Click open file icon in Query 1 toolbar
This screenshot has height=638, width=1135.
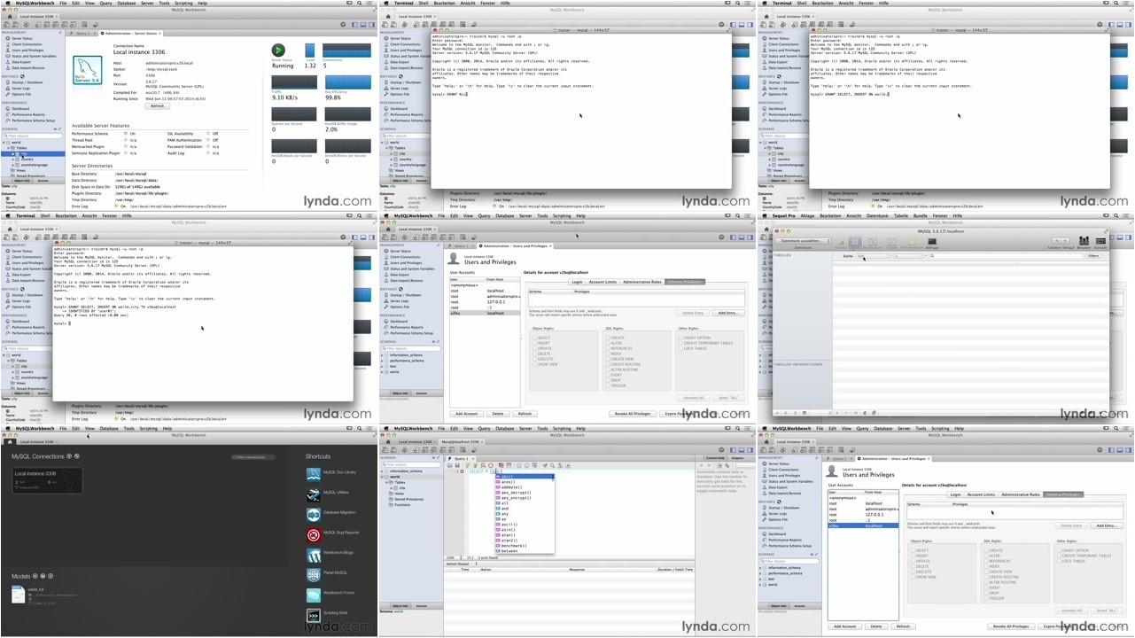[x=450, y=465]
